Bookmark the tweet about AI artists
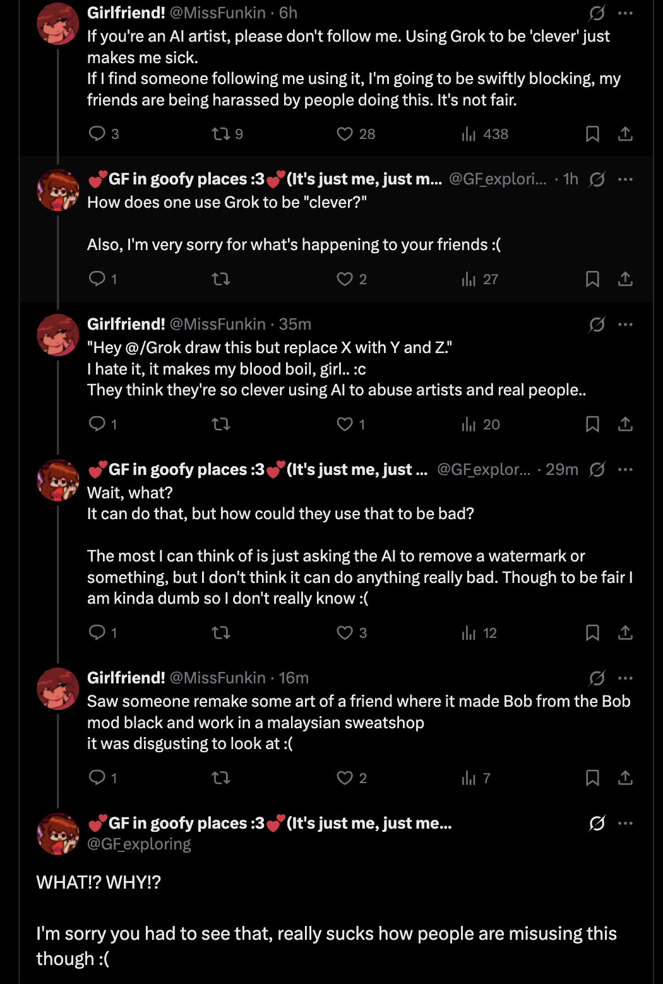The height and width of the screenshot is (984, 663). click(x=592, y=133)
